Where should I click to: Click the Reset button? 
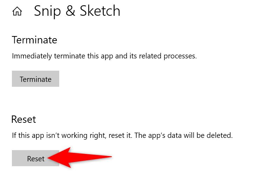click(x=35, y=159)
